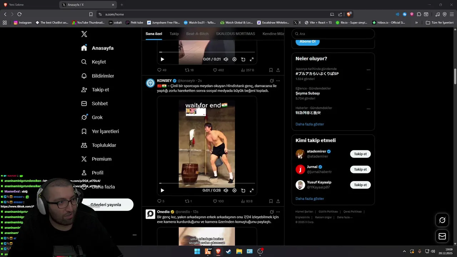The height and width of the screenshot is (257, 457).
Task: Open more options on KONSEY post
Action: tap(278, 81)
